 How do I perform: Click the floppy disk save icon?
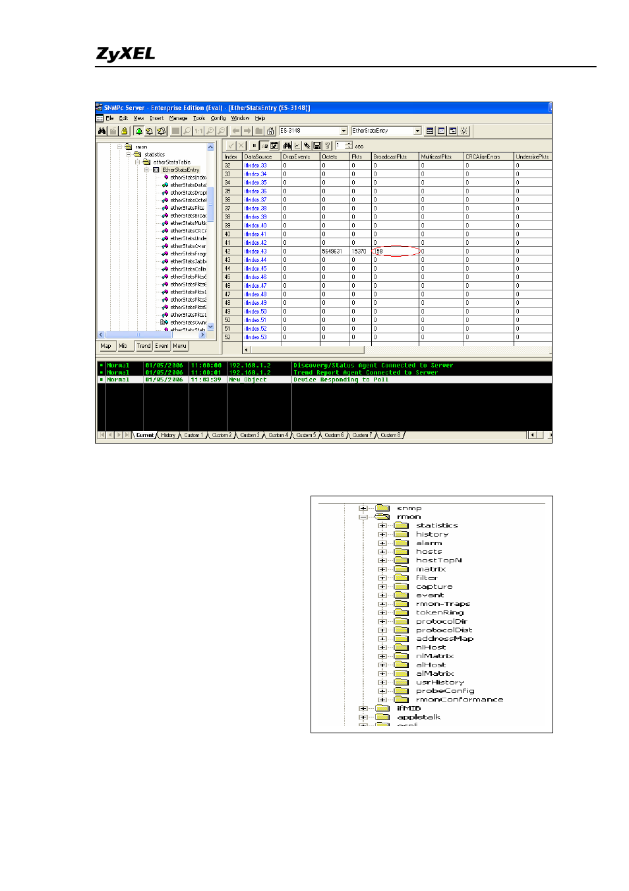(317, 146)
